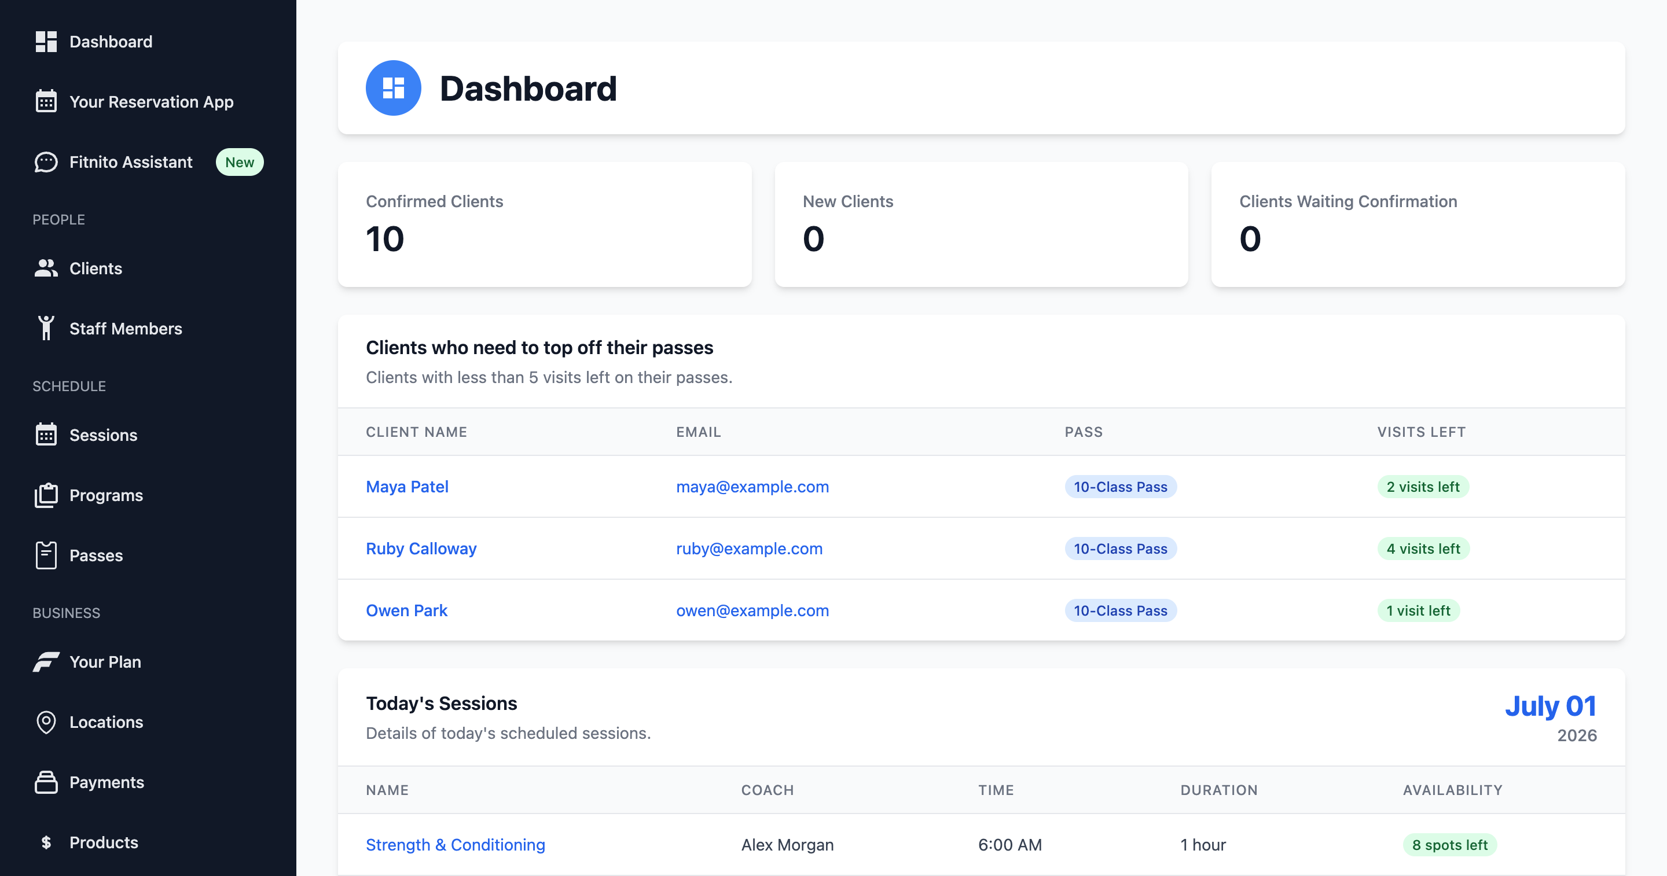Click the "4 visits left" badge
Screen dimensions: 1667x876
point(1423,549)
